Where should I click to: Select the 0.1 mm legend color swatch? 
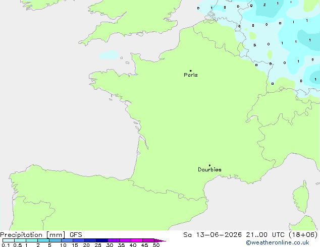9,240
